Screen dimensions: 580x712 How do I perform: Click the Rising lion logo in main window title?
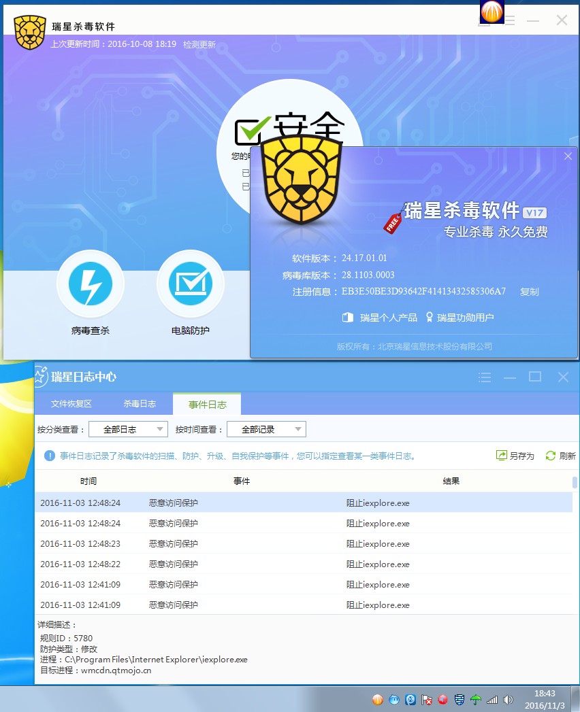(30, 32)
